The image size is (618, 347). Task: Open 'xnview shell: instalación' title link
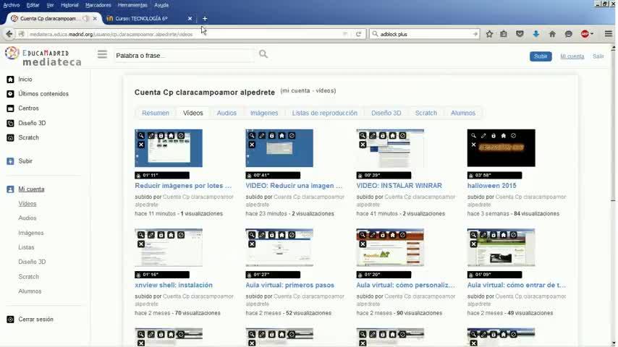pyautogui.click(x=174, y=285)
